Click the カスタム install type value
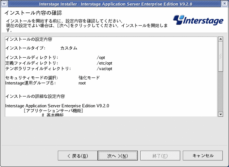This screenshot has height=167, width=229. (69, 48)
